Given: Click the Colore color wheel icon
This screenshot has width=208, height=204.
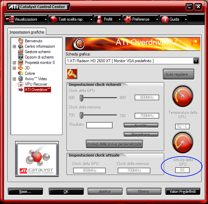Looking at the screenshot, I should point(21,73).
